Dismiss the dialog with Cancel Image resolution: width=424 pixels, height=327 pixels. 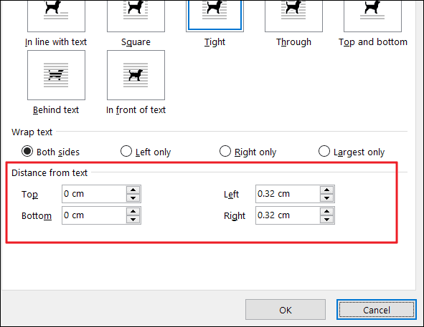pos(377,310)
